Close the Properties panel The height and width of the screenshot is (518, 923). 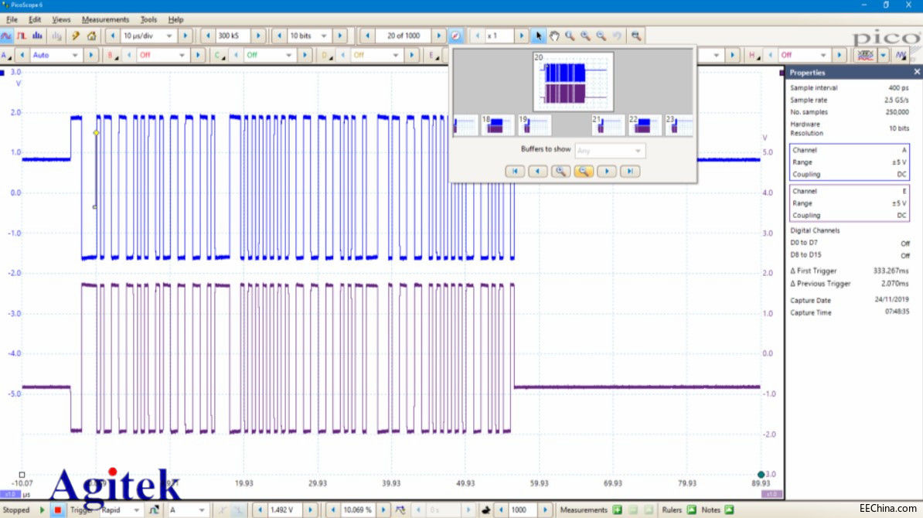click(917, 72)
